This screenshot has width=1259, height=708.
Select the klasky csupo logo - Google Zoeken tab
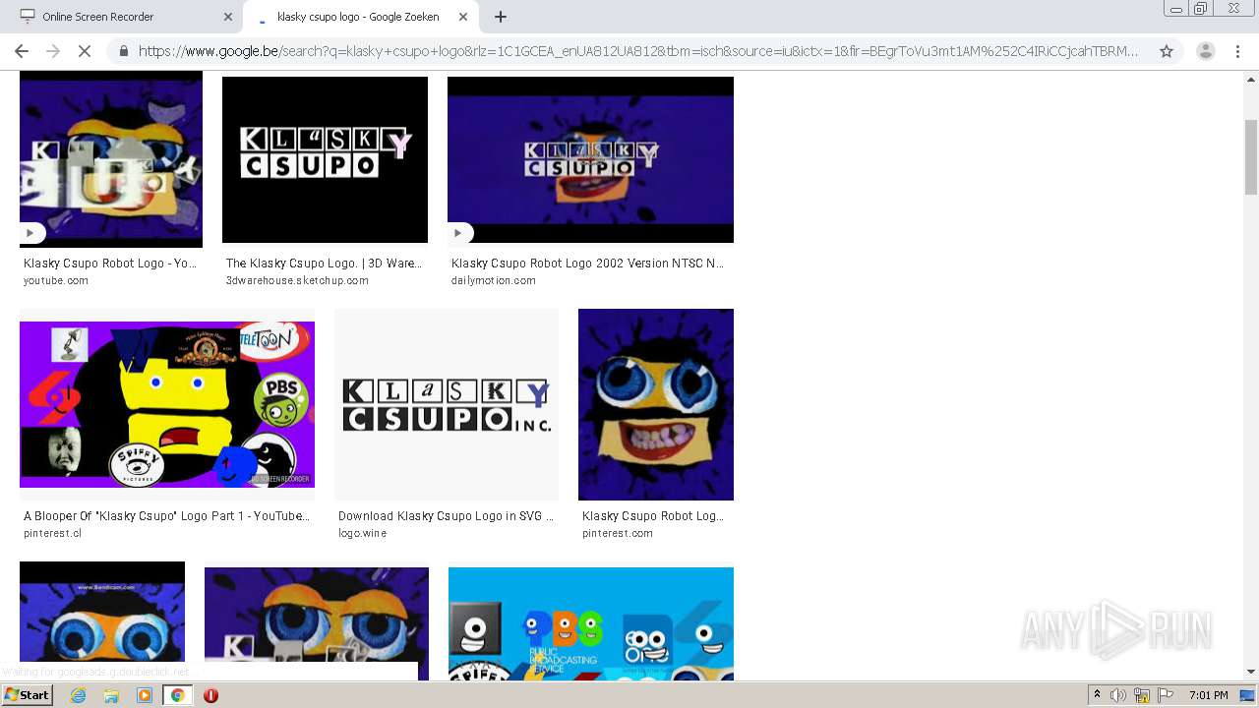(360, 17)
